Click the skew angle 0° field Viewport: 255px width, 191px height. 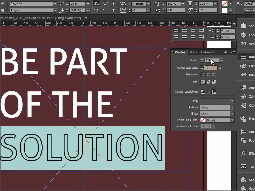pos(208,10)
